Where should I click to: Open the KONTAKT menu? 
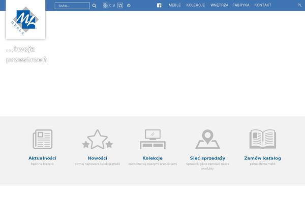click(263, 5)
